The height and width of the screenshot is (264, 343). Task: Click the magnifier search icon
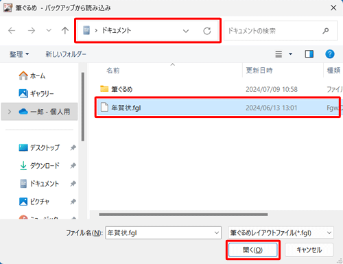tap(326, 31)
